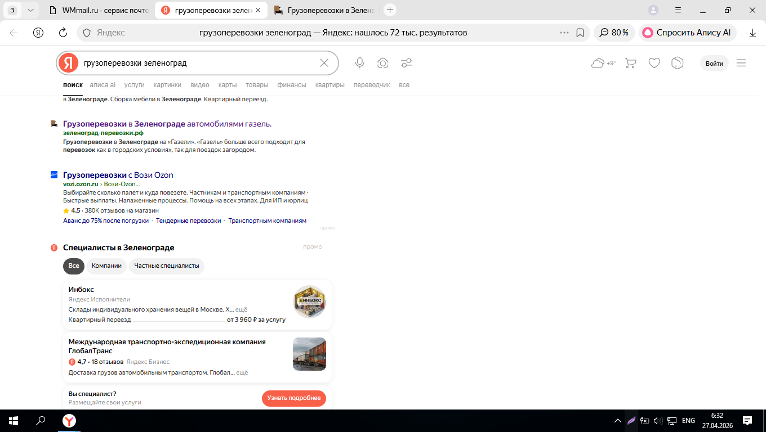The width and height of the screenshot is (766, 432).
Task: Select the видео search tab
Action: 200,85
